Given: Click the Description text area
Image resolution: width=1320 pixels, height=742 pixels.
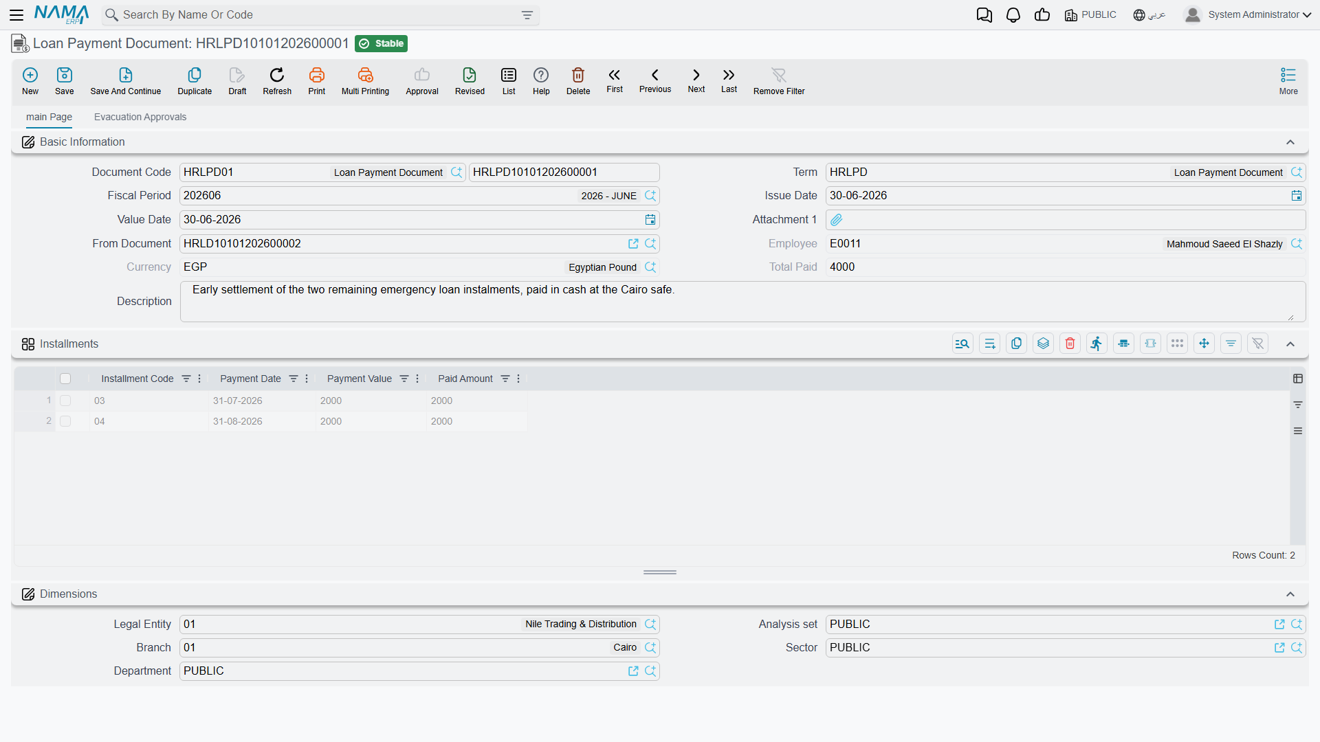Looking at the screenshot, I should [742, 302].
